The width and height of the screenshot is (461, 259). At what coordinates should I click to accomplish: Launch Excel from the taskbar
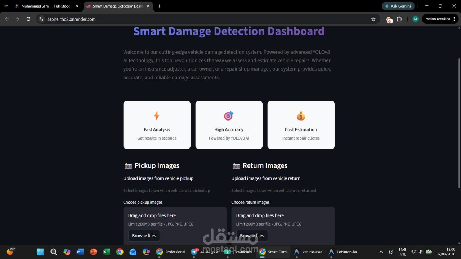click(x=107, y=252)
